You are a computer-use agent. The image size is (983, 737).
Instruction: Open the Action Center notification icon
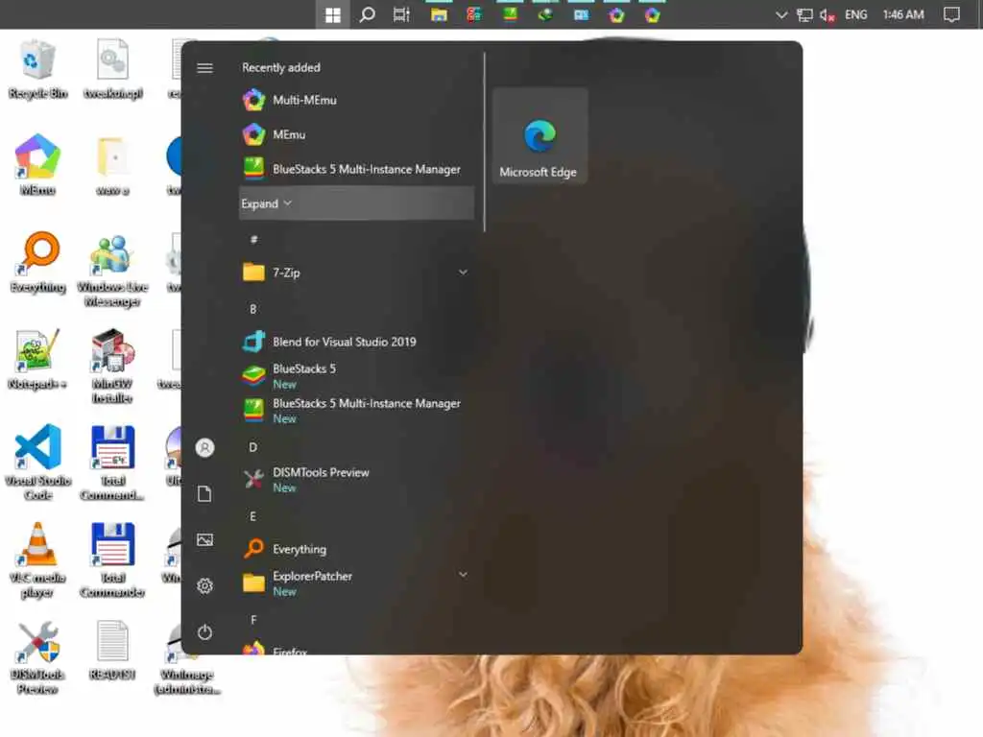pos(951,14)
